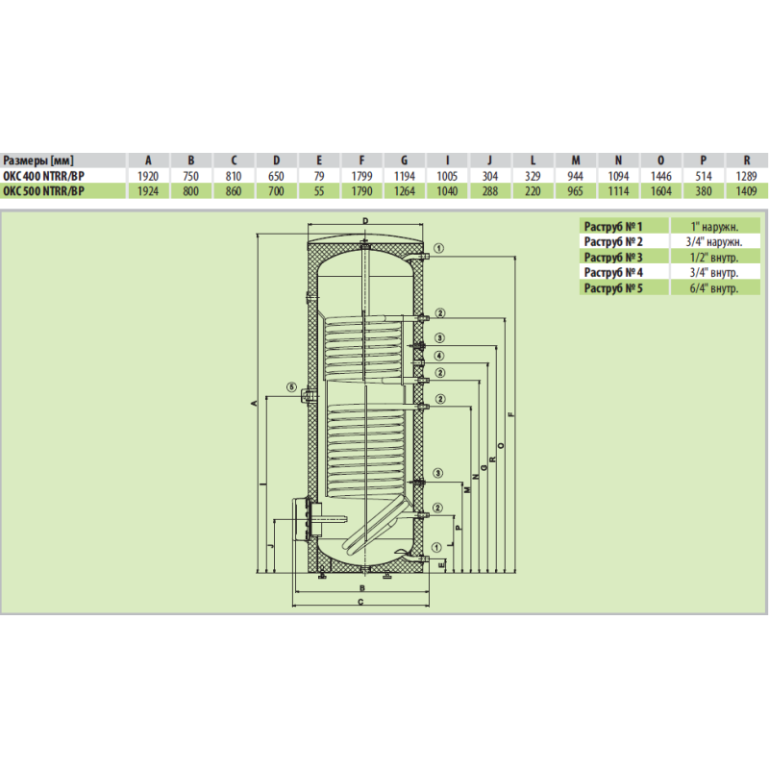Select the 1920 value in the table

(x=149, y=177)
